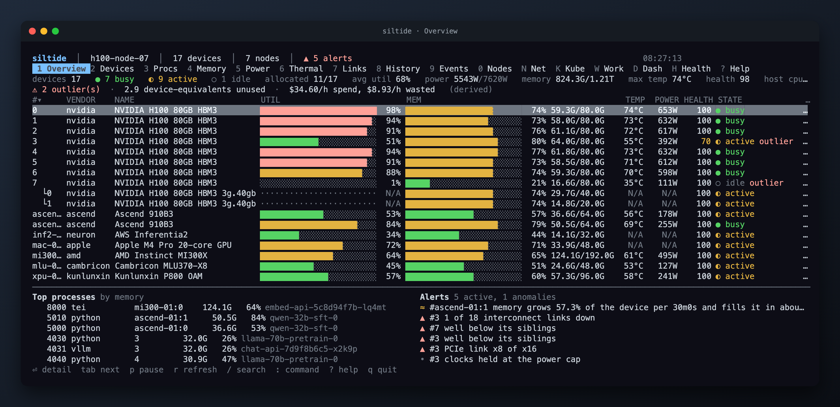This screenshot has width=840, height=407.
Task: Click the command shortcut in footer
Action: click(297, 370)
